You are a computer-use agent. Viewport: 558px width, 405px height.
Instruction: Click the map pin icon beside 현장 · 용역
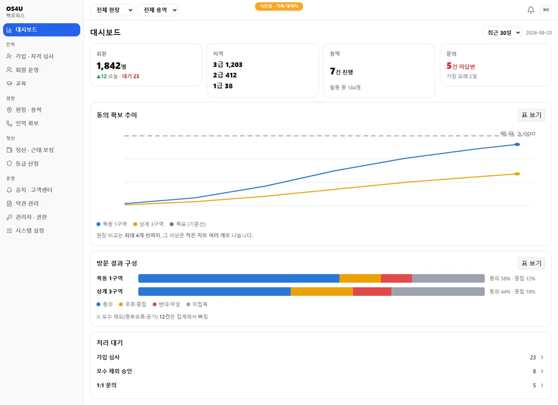pyautogui.click(x=9, y=110)
